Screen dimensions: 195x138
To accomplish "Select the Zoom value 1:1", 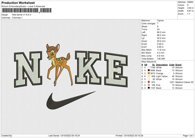I will (x=188, y=14).
